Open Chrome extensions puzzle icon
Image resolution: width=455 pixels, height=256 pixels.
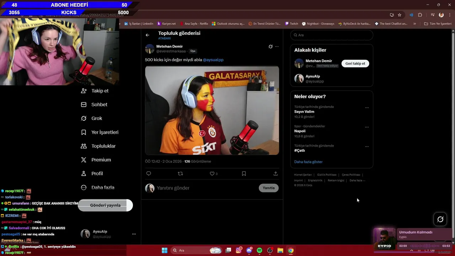tap(420, 15)
